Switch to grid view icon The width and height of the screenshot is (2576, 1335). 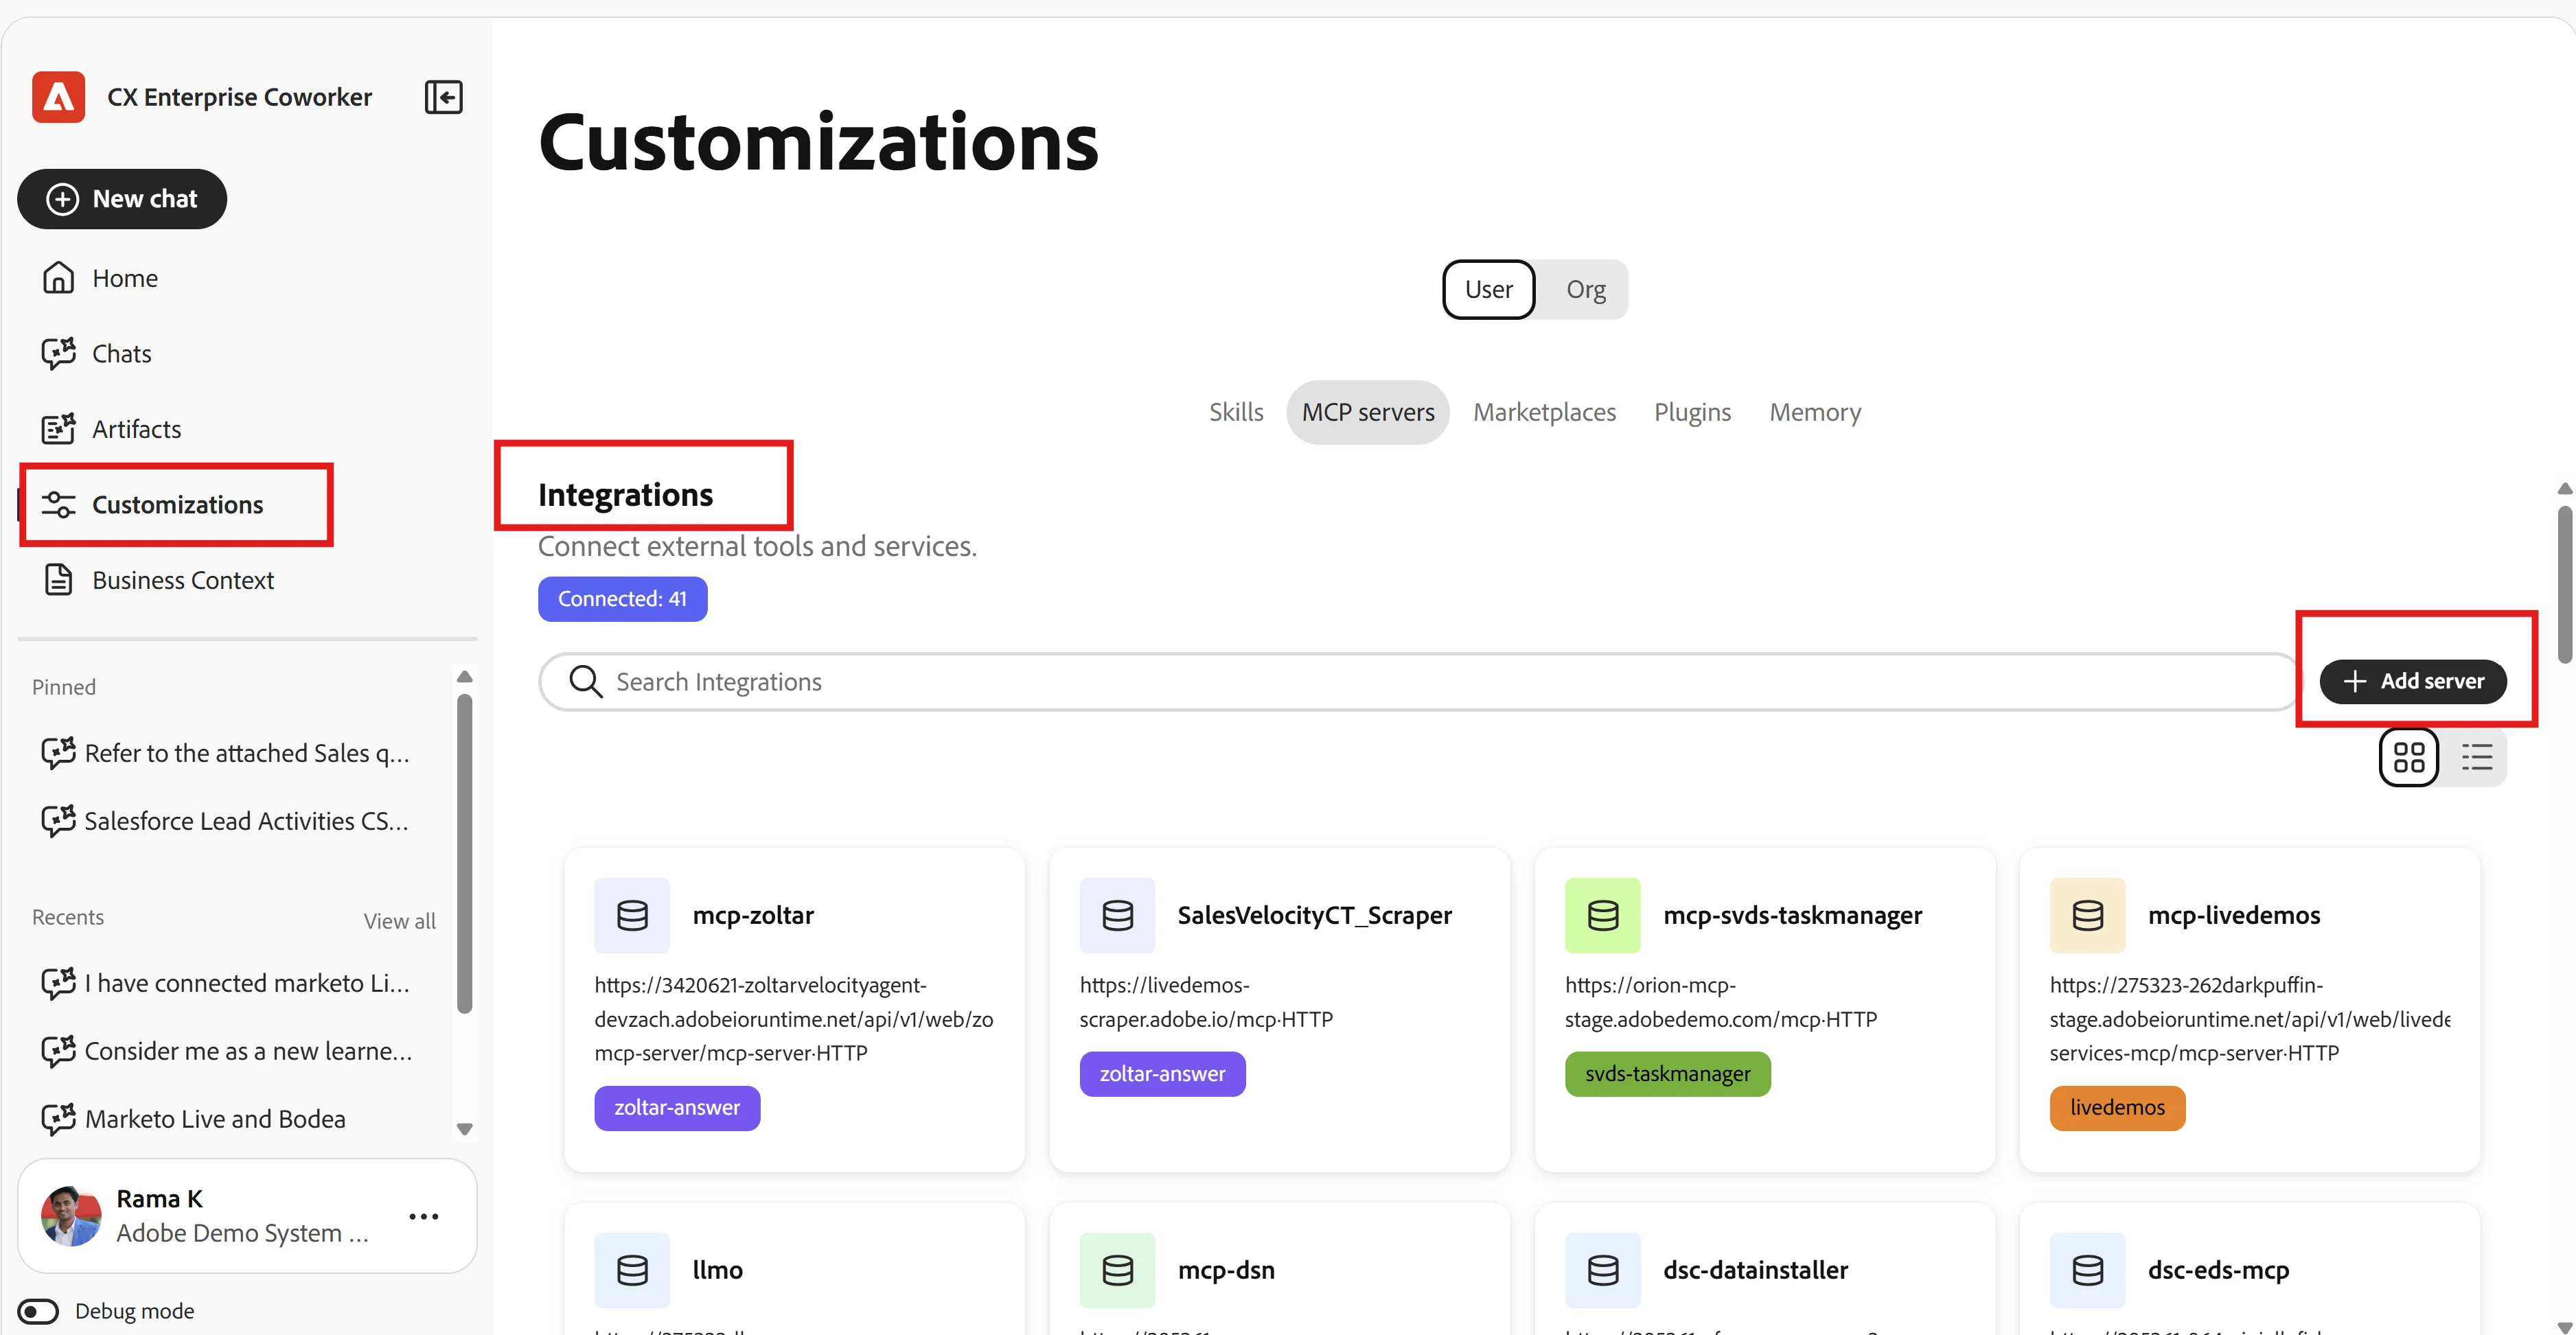pos(2409,757)
